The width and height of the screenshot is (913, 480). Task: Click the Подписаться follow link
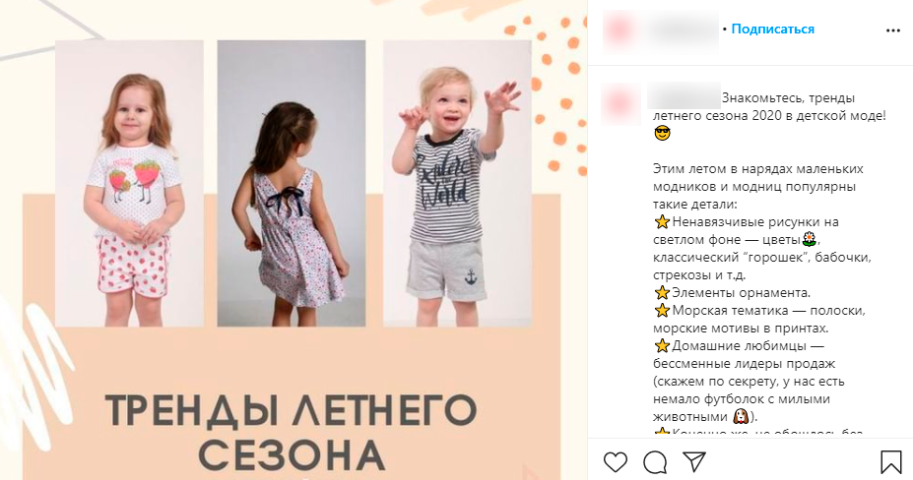[773, 30]
